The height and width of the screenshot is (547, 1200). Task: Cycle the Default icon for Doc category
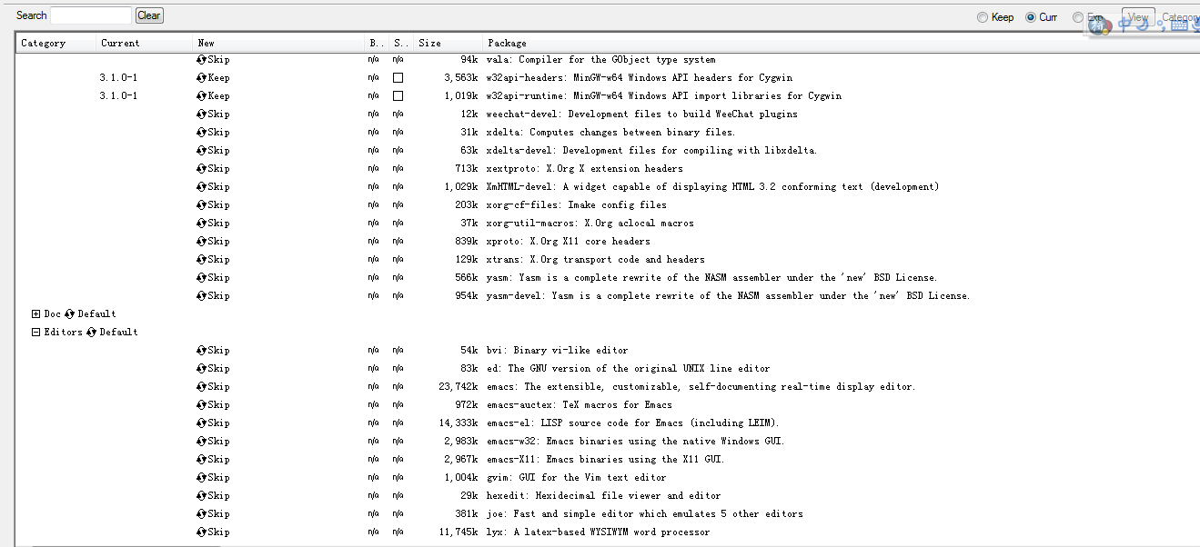tap(69, 314)
